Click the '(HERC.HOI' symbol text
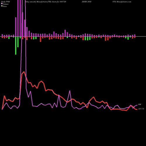Screen dimensions: 146x146 tap(86, 2)
